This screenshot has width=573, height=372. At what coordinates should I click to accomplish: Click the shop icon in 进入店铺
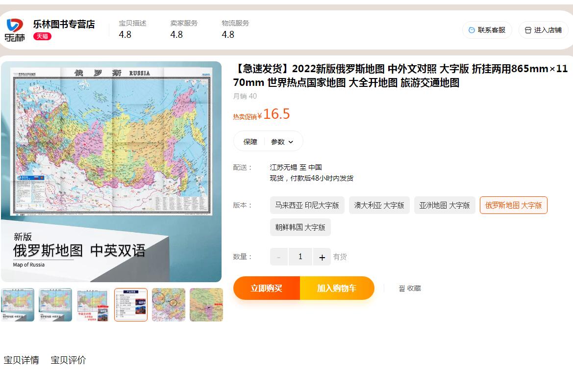tap(528, 30)
